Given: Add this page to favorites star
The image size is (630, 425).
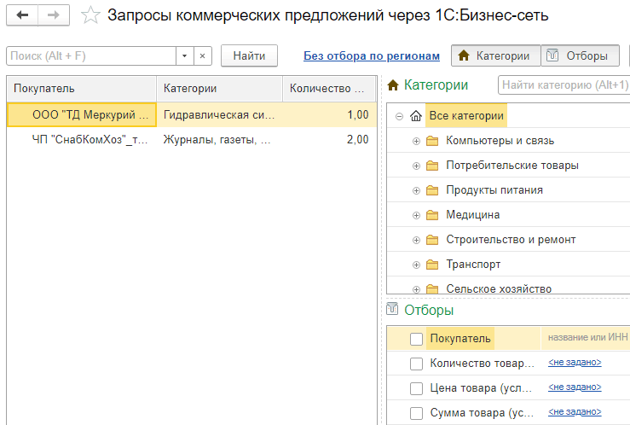Looking at the screenshot, I should pos(91,15).
